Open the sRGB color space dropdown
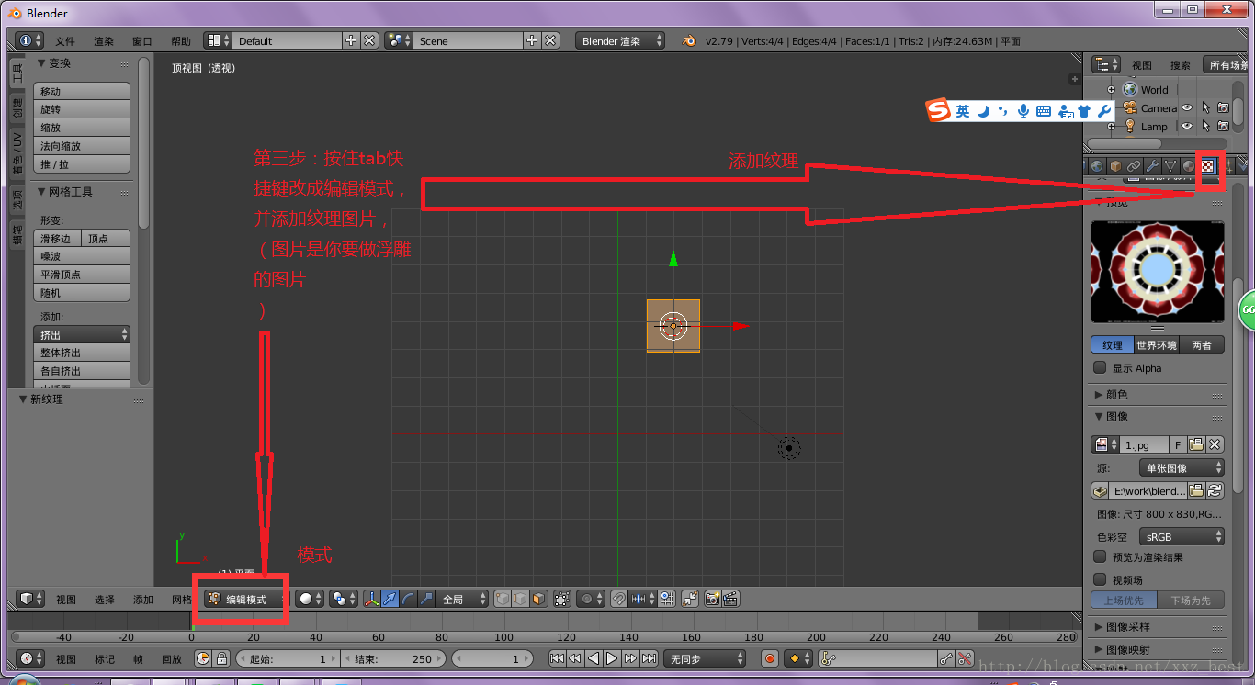Image resolution: width=1255 pixels, height=685 pixels. (x=1182, y=536)
